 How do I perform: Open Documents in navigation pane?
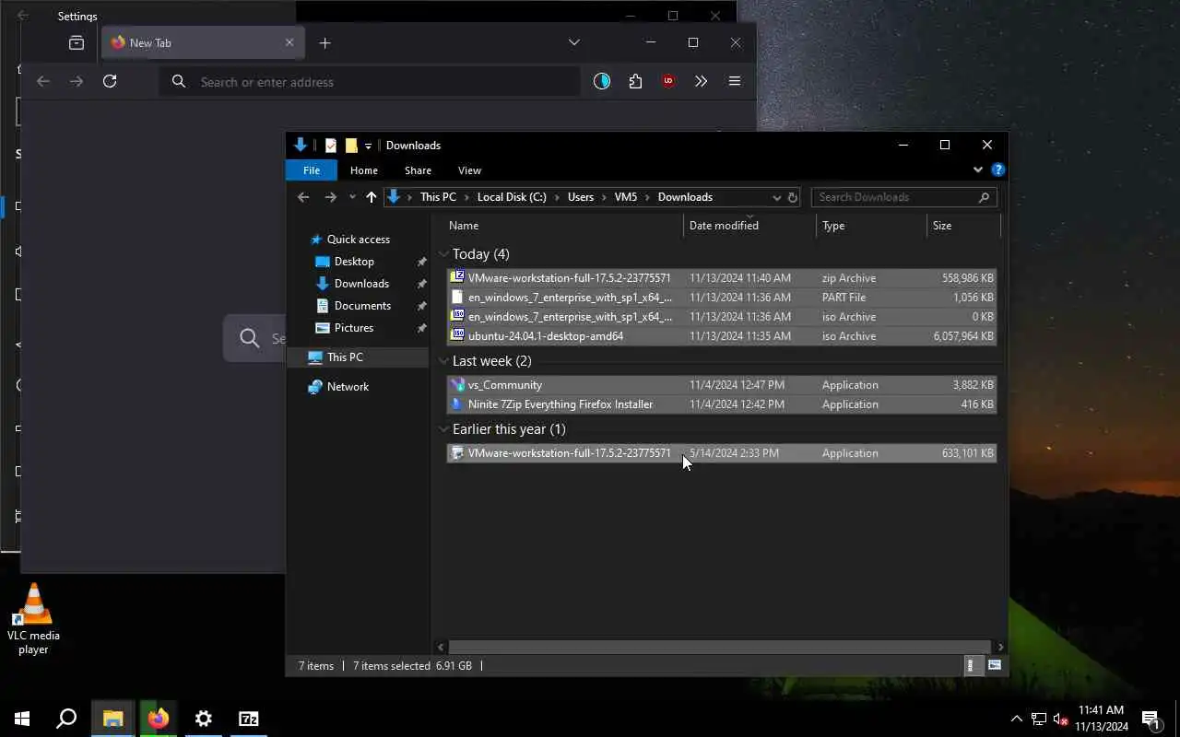tap(362, 306)
